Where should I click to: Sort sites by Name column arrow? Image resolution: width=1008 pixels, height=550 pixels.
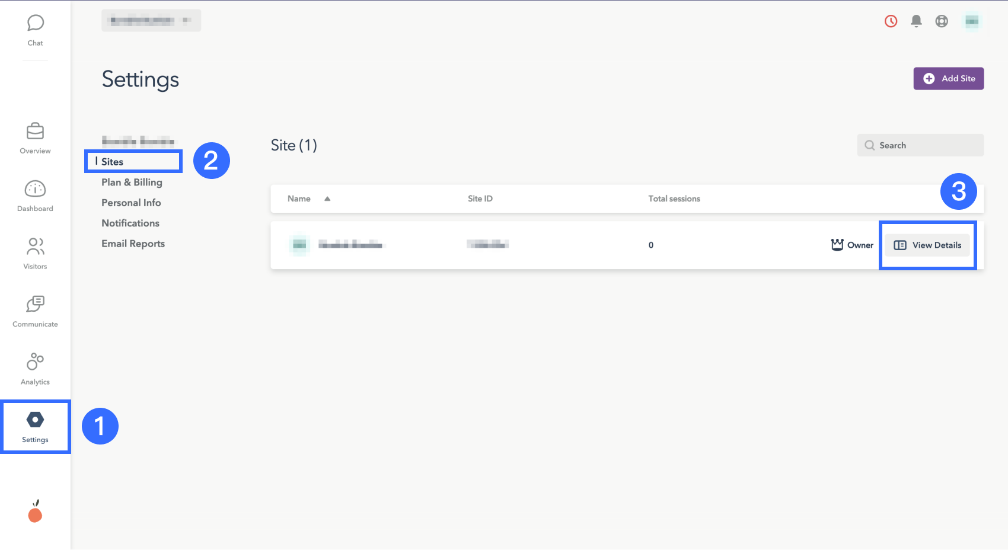pyautogui.click(x=327, y=199)
